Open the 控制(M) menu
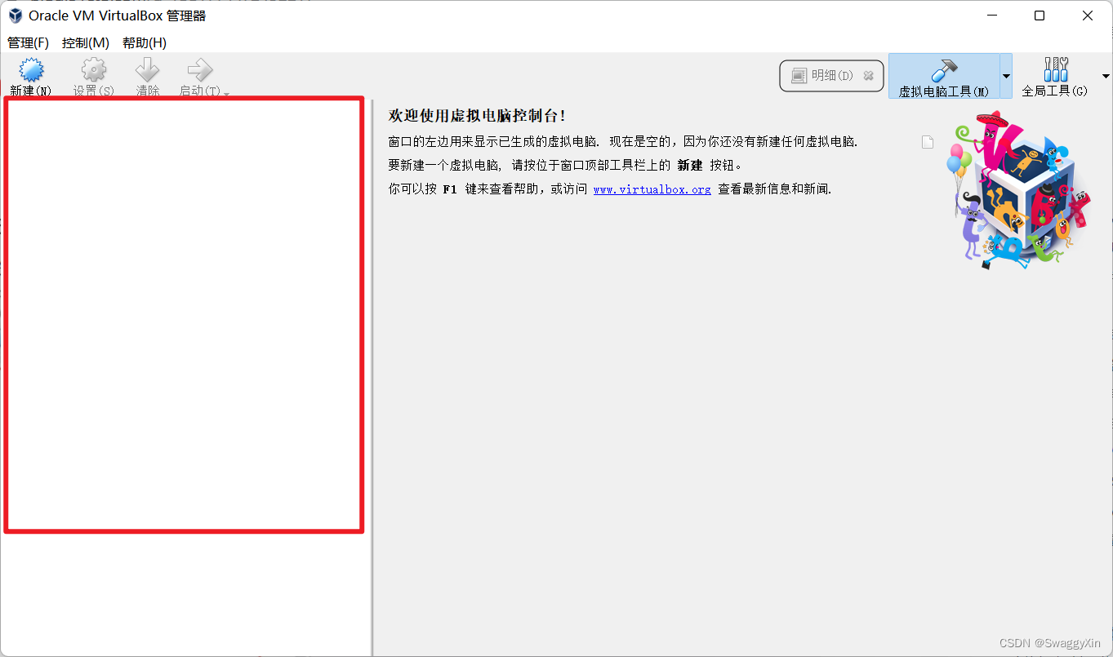The height and width of the screenshot is (657, 1113). [86, 42]
